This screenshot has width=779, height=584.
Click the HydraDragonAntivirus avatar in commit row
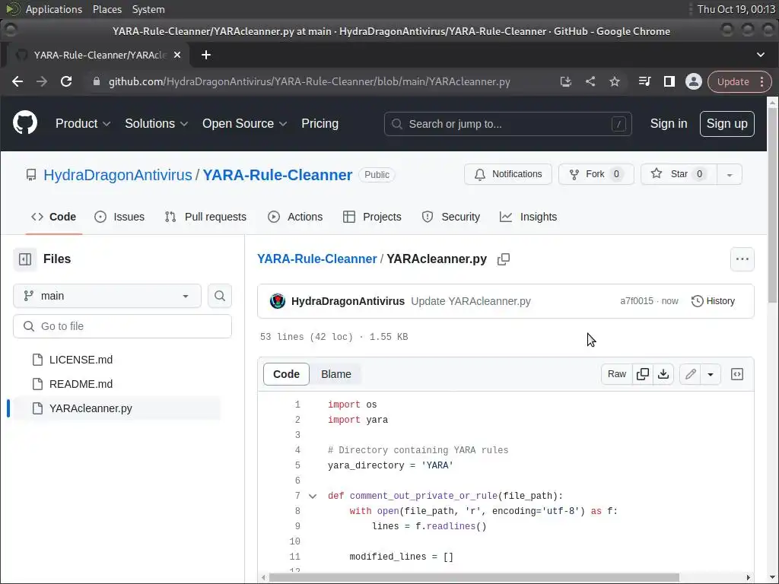[277, 301]
